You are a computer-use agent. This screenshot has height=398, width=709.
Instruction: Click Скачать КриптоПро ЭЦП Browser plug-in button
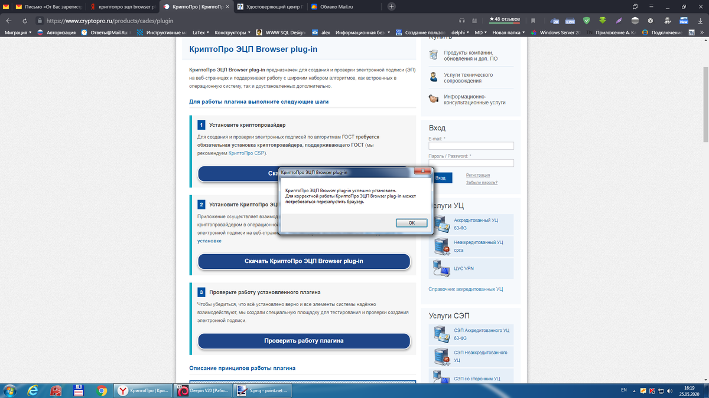[x=304, y=261]
